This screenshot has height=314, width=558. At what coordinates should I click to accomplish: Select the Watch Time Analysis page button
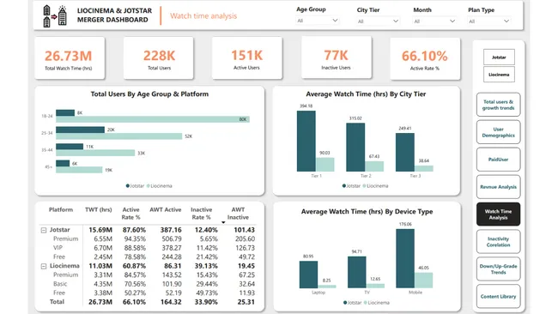[498, 214]
